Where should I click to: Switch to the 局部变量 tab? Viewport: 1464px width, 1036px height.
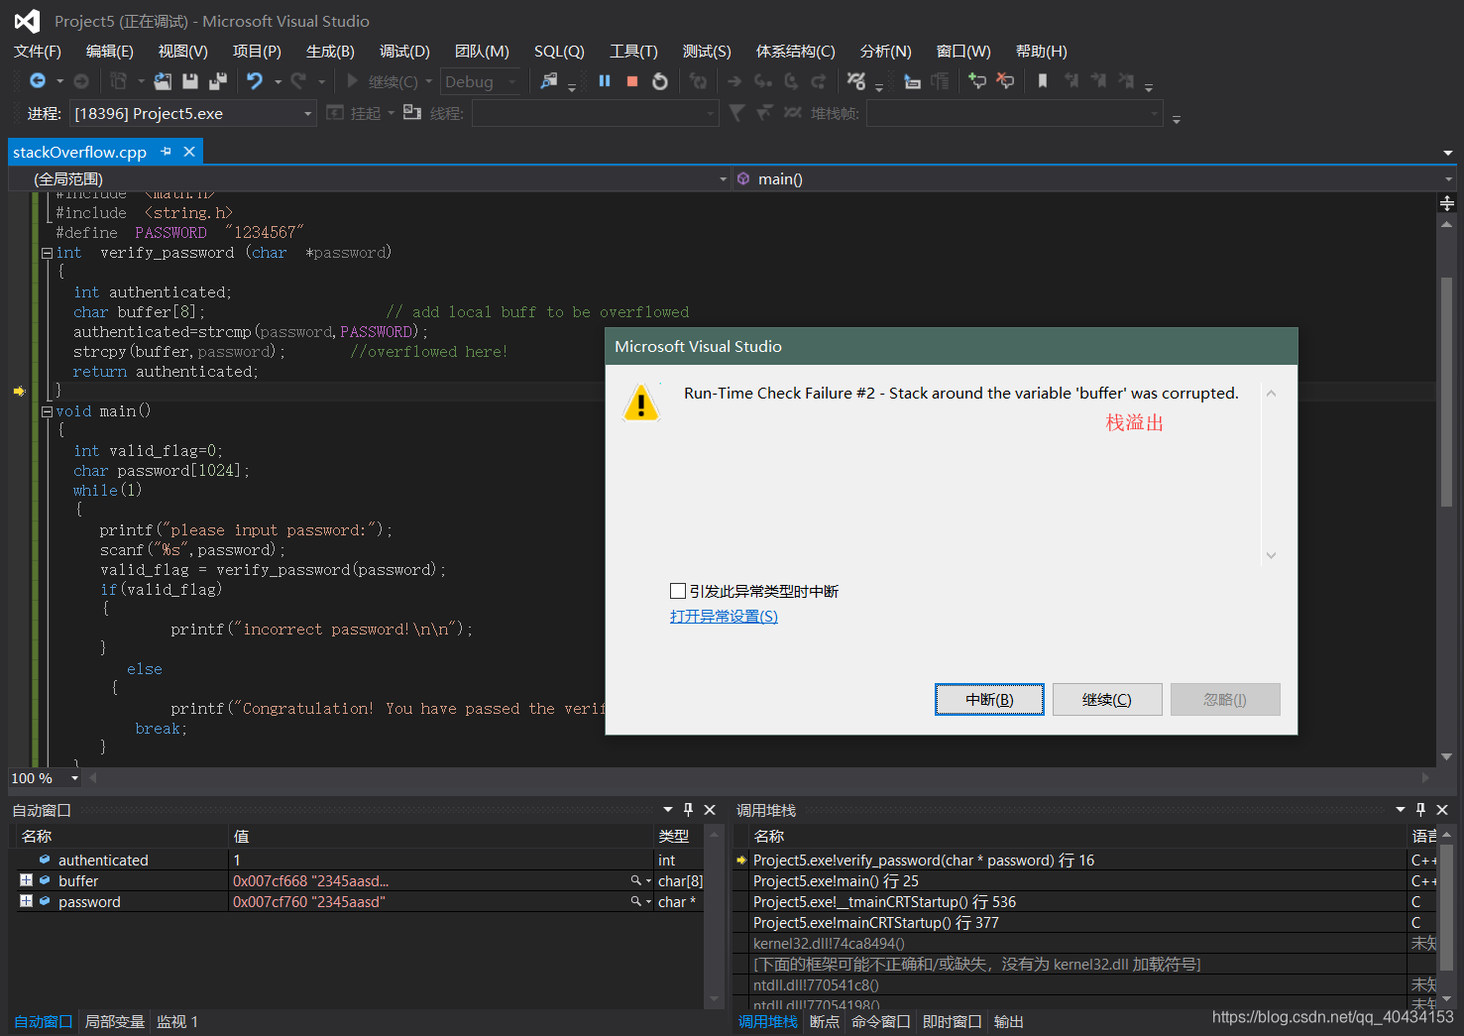115,1021
